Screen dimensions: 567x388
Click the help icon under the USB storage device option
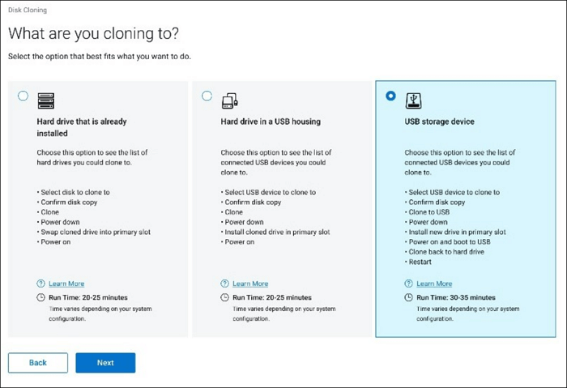click(x=409, y=284)
